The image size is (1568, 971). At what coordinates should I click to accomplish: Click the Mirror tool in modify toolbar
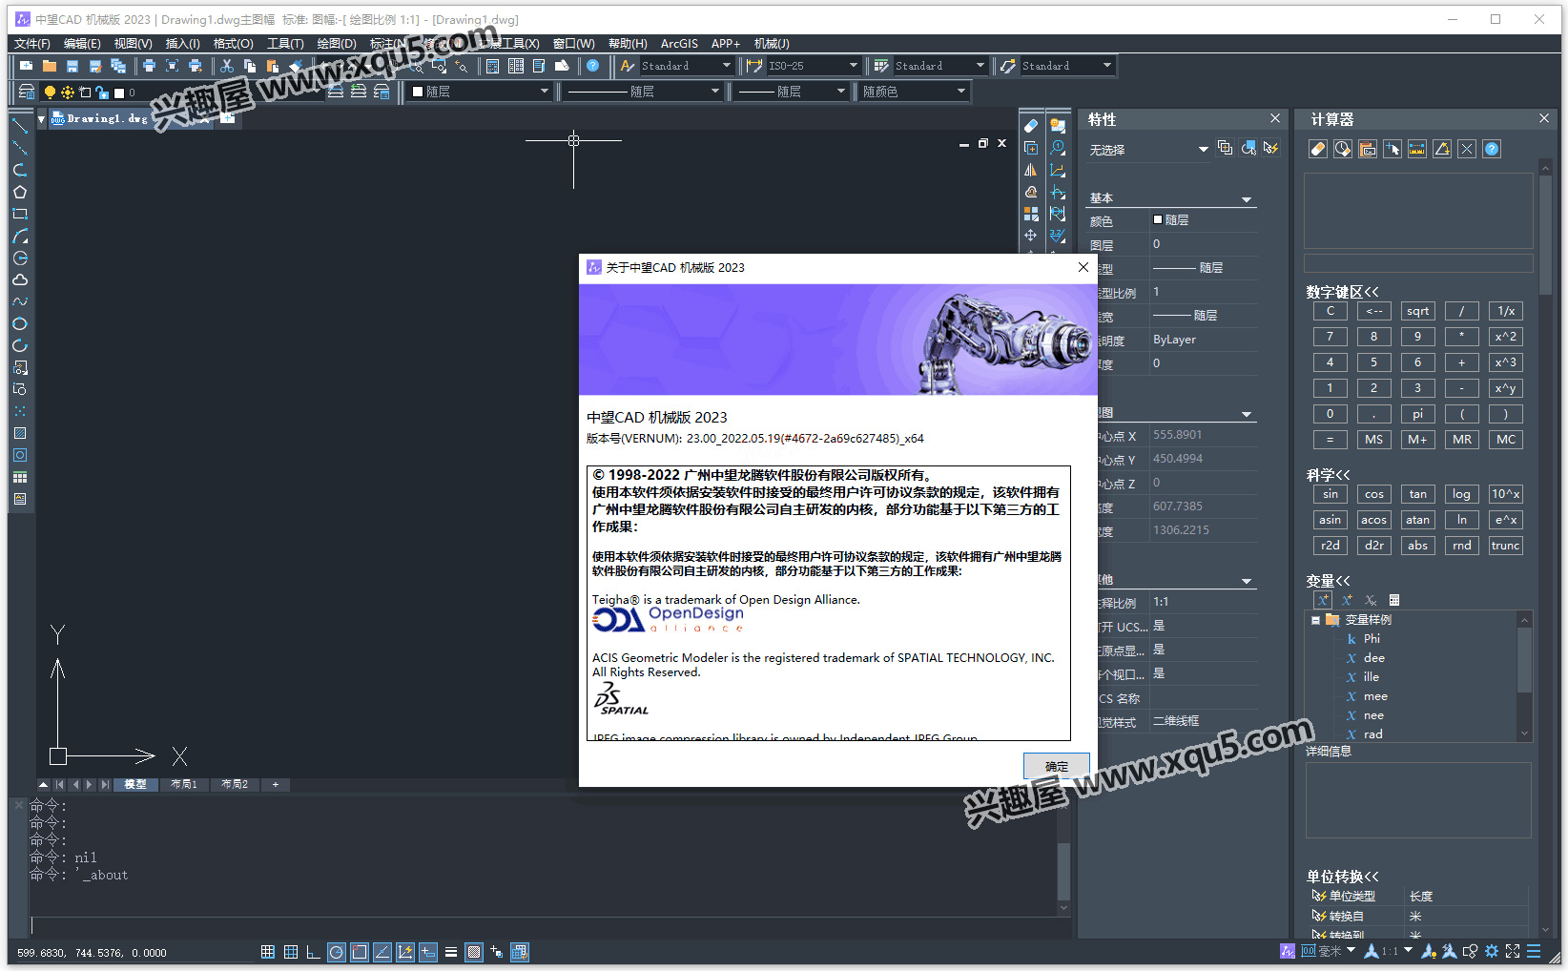(1031, 170)
